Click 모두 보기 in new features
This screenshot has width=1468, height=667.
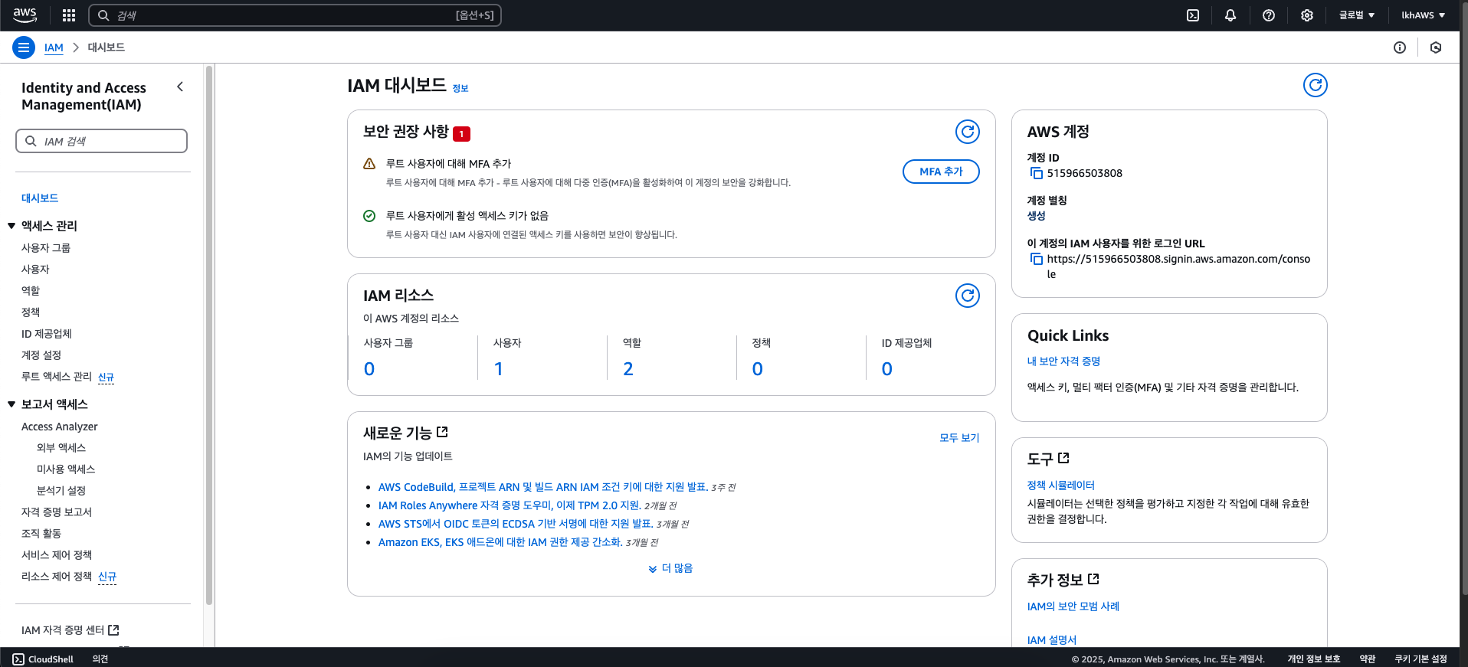coord(959,438)
